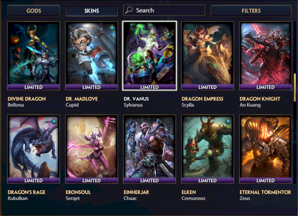Click the Elken skin title text
The image size is (298, 216).
pyautogui.click(x=188, y=192)
